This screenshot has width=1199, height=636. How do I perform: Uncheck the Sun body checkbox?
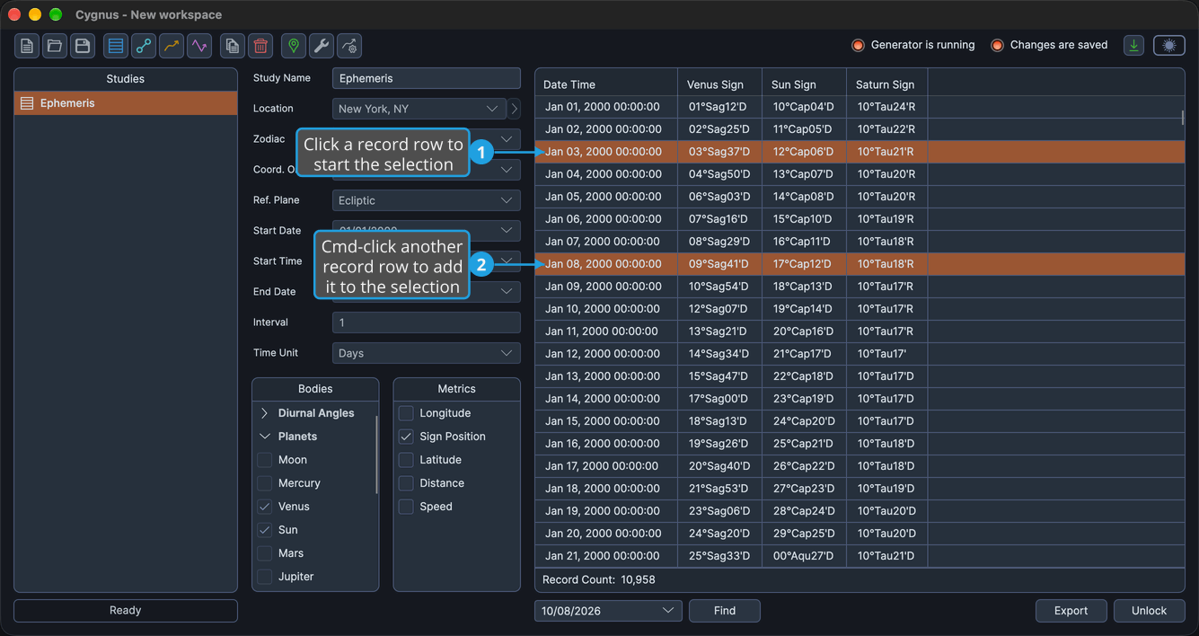265,530
